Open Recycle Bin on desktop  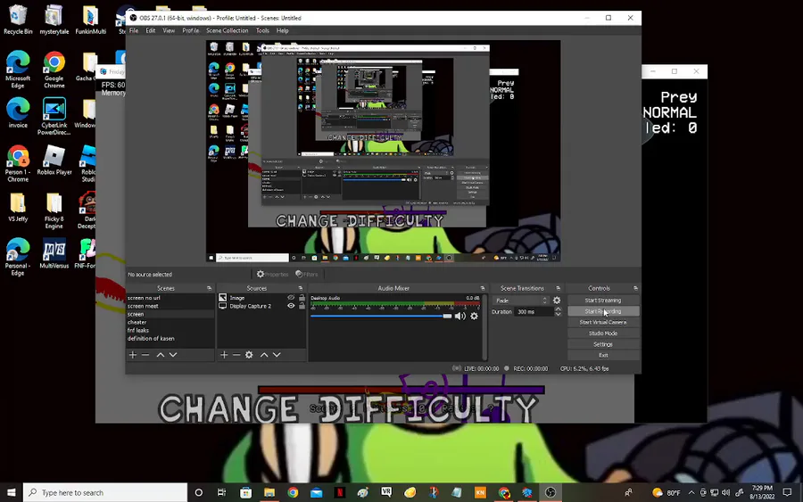[x=18, y=20]
